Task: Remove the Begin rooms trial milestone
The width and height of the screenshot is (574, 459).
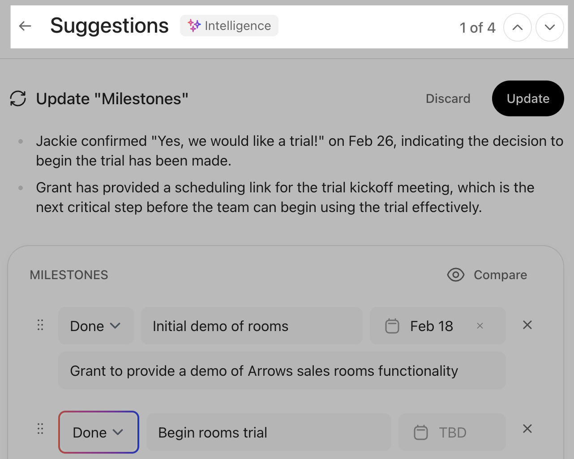Action: [527, 429]
